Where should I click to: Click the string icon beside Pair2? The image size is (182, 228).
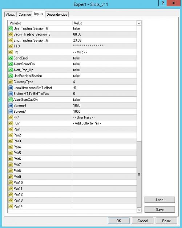click(x=11, y=135)
